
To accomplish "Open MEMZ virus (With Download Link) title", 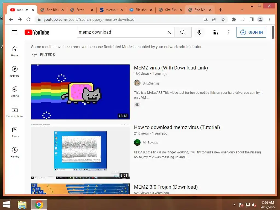I will tap(171, 68).
